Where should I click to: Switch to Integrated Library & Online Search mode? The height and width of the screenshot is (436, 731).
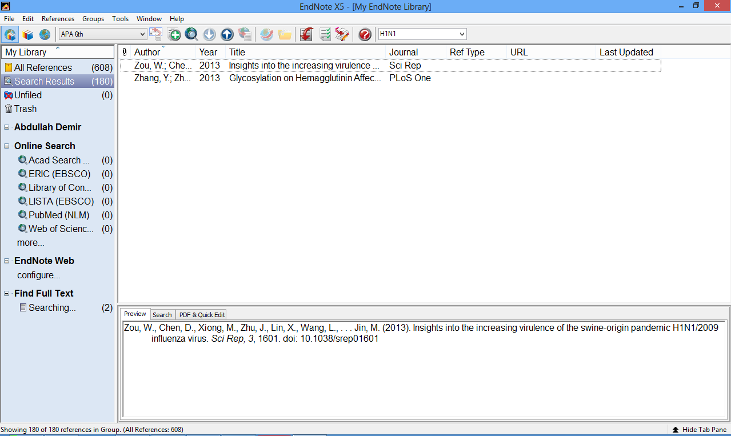pyautogui.click(x=10, y=34)
